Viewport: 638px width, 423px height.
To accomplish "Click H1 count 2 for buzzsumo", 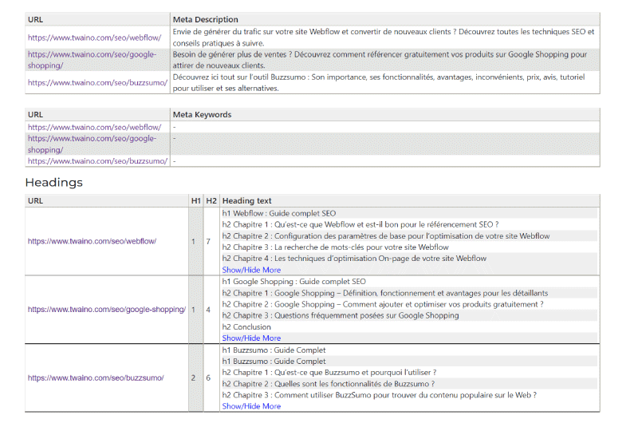I will [193, 378].
